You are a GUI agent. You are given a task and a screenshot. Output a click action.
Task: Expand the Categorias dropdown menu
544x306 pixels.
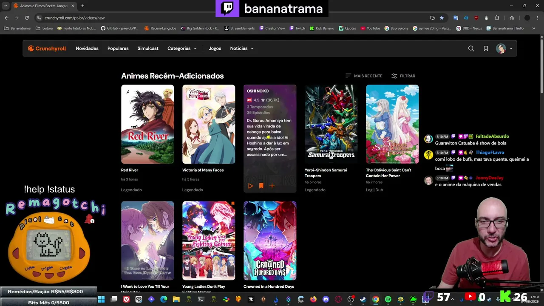click(182, 48)
